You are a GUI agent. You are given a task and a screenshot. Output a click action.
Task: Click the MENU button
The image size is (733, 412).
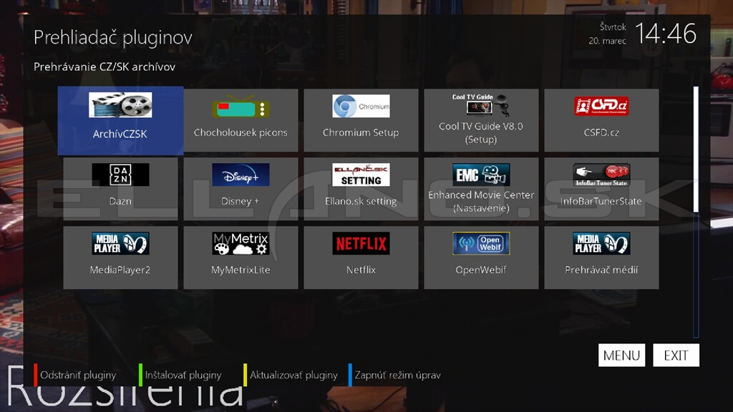[x=621, y=355]
